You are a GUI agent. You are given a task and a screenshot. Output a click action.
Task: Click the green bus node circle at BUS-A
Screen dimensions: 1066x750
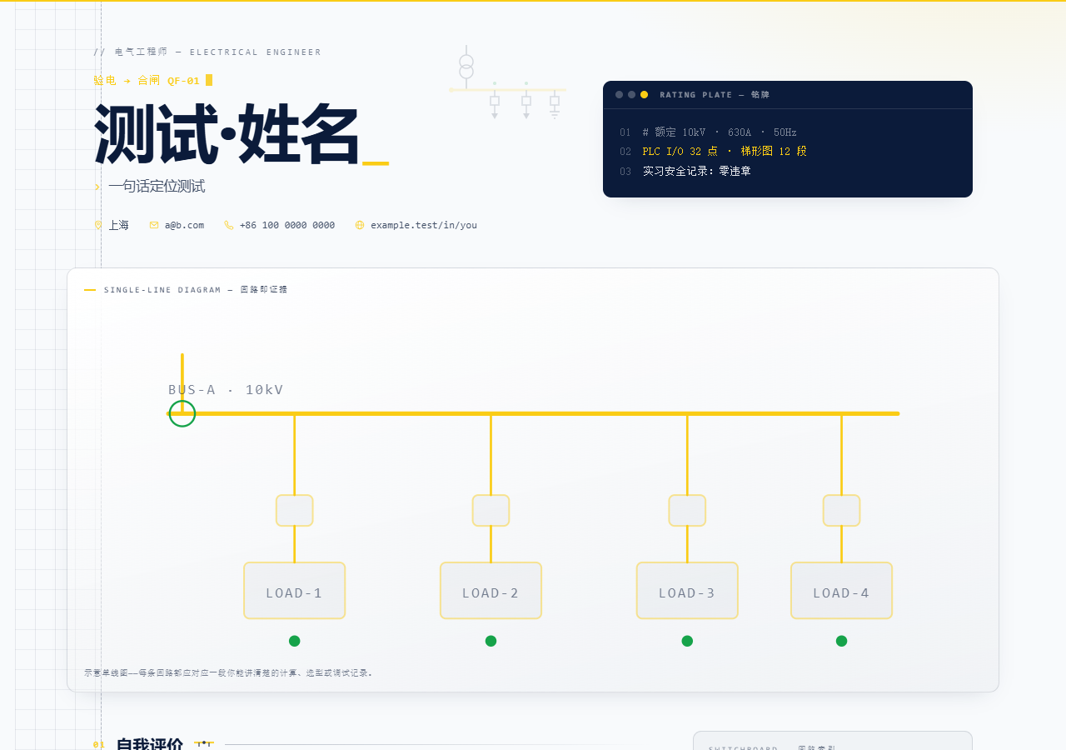coord(182,413)
